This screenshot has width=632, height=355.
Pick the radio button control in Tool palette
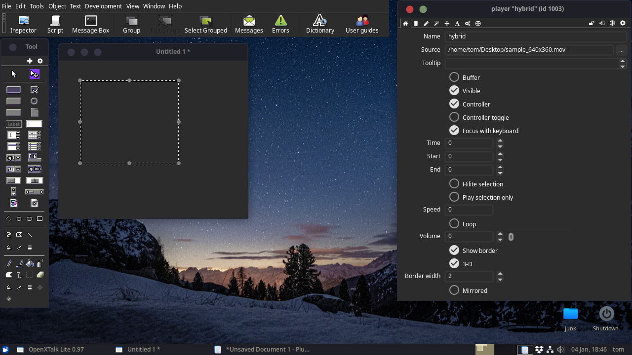click(34, 101)
